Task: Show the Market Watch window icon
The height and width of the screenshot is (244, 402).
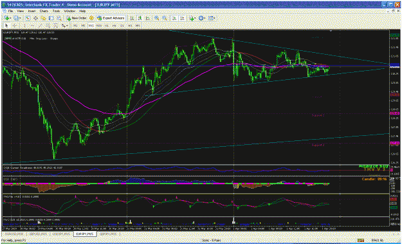Action: coord(28,18)
